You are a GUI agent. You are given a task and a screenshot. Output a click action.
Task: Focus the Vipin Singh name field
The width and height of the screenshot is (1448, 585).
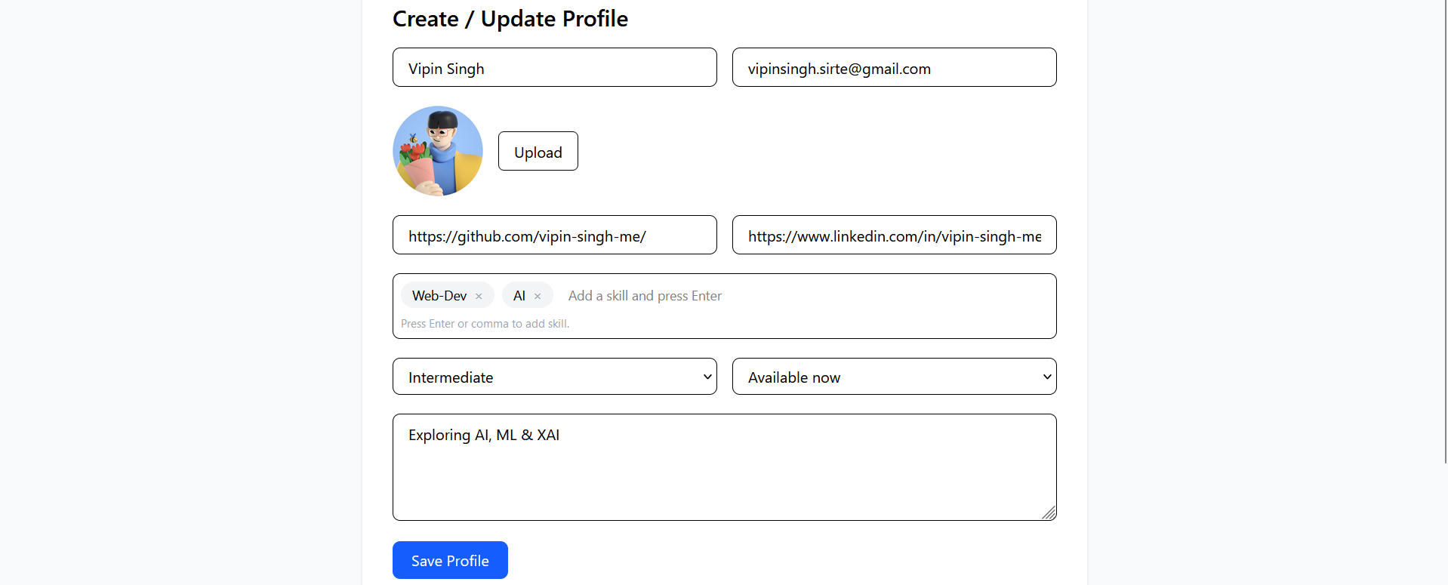click(x=554, y=68)
